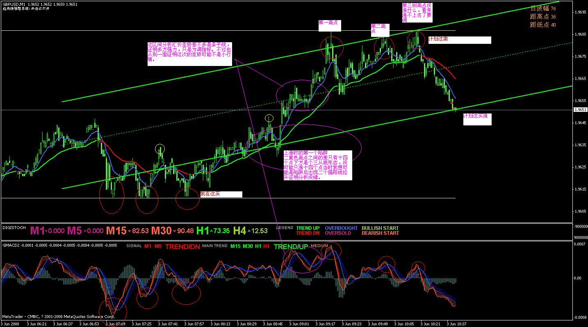588x327 pixels.
Task: Click the TREND UP legend entry
Action: [308, 228]
